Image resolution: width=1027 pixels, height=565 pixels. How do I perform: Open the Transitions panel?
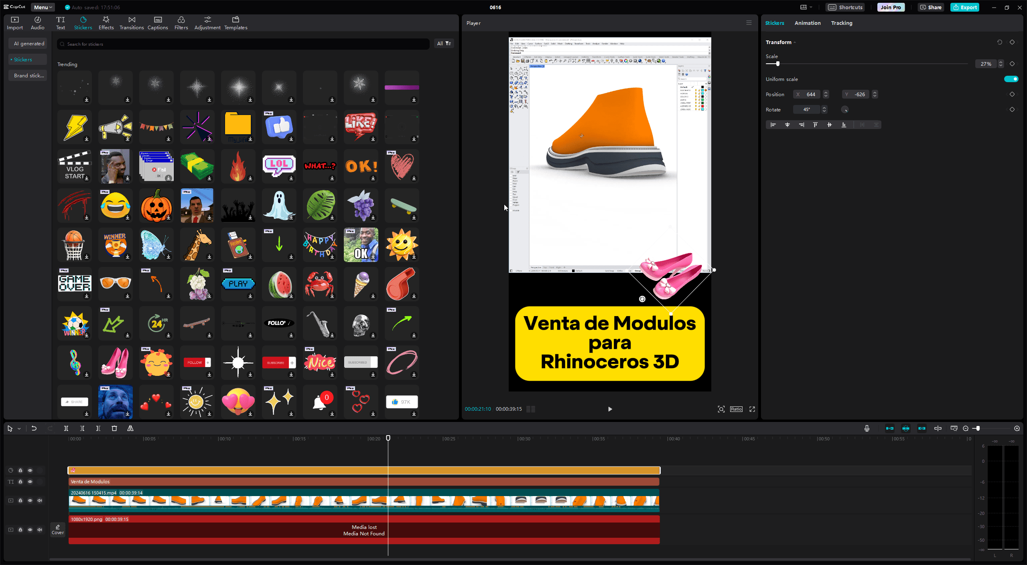coord(131,23)
